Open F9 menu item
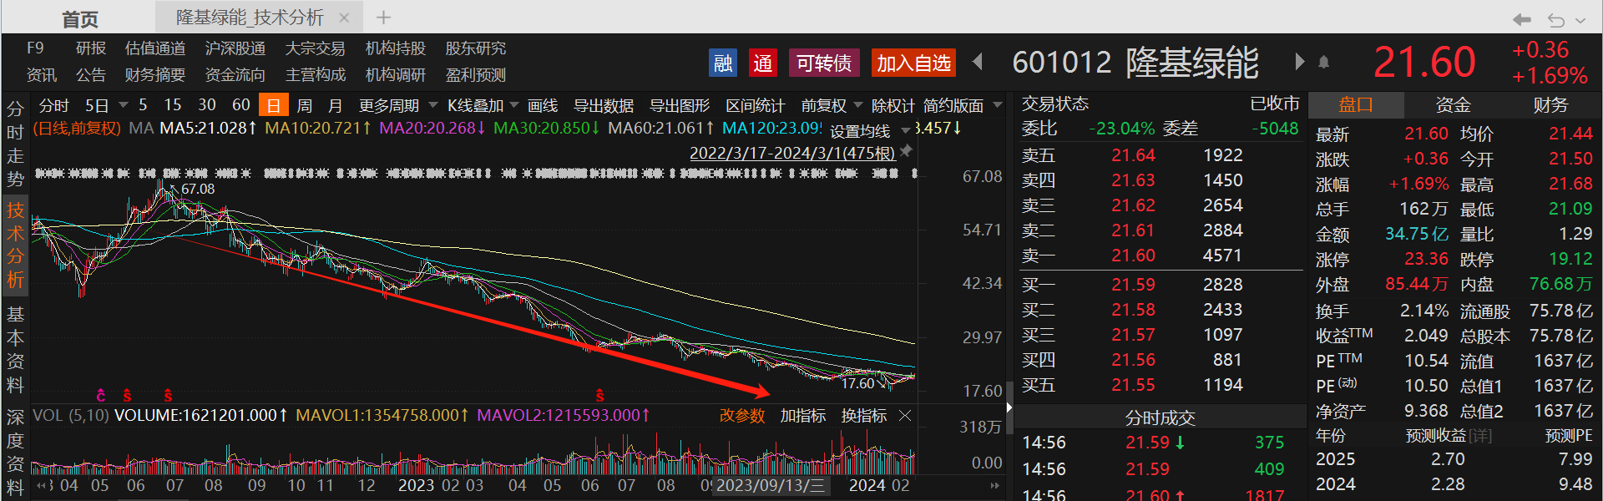Image resolution: width=1603 pixels, height=501 pixels. [35, 48]
